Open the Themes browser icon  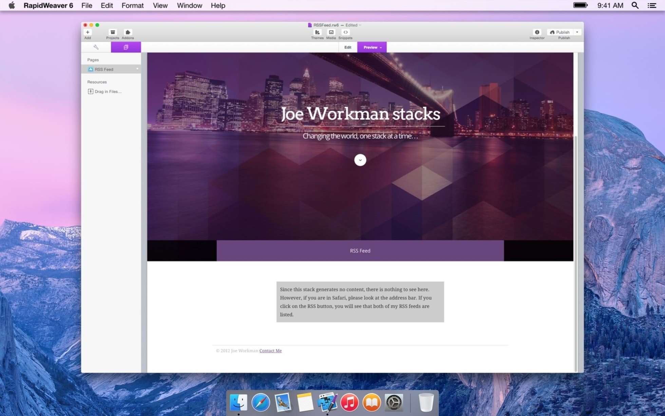point(317,32)
